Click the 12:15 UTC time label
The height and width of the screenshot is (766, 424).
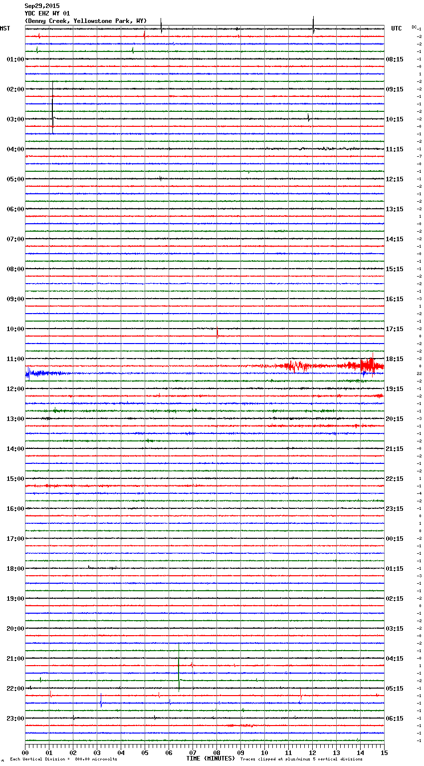point(395,179)
